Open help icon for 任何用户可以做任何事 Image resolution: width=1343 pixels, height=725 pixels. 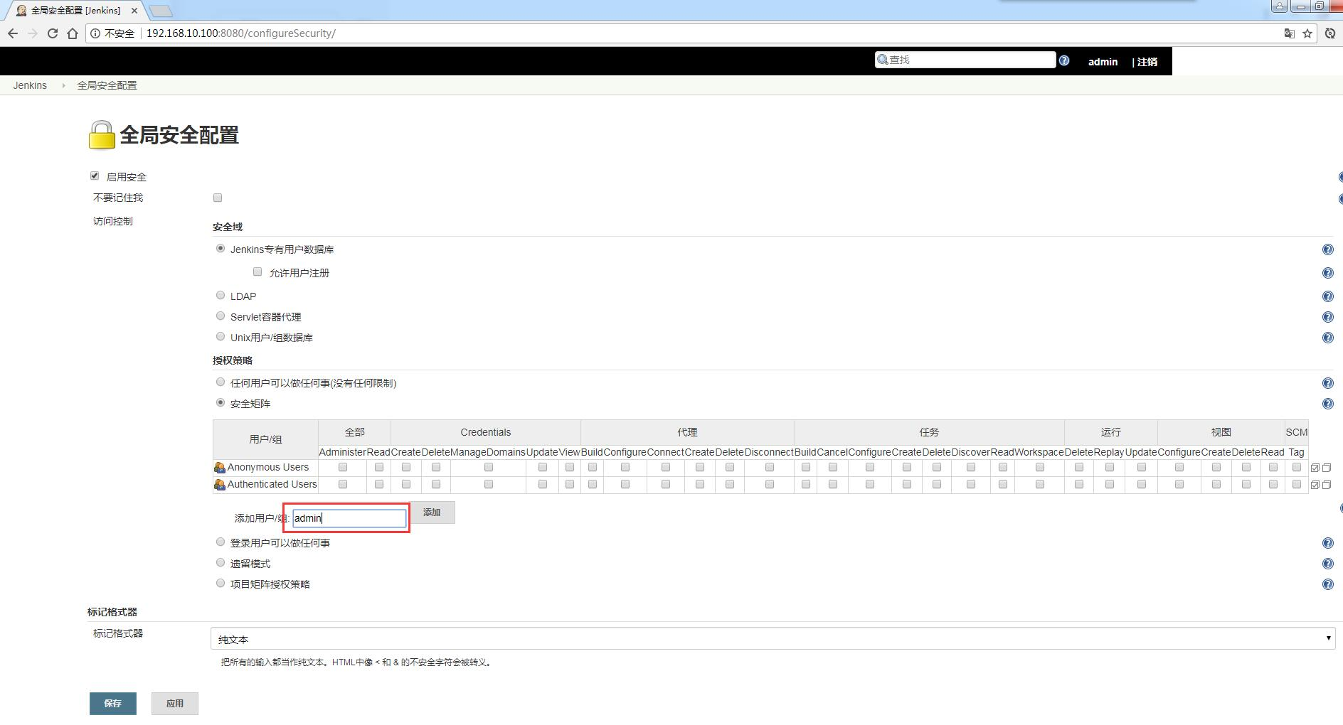(1327, 383)
